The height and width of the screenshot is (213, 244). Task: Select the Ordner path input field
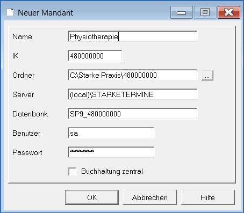(133, 75)
